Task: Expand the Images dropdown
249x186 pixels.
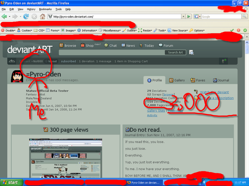Action: 68,30
